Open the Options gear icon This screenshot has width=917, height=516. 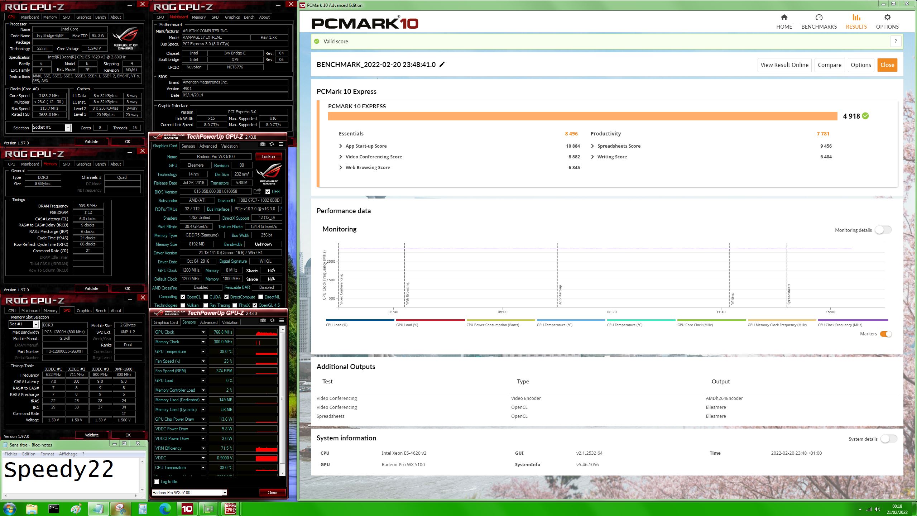pos(887,17)
